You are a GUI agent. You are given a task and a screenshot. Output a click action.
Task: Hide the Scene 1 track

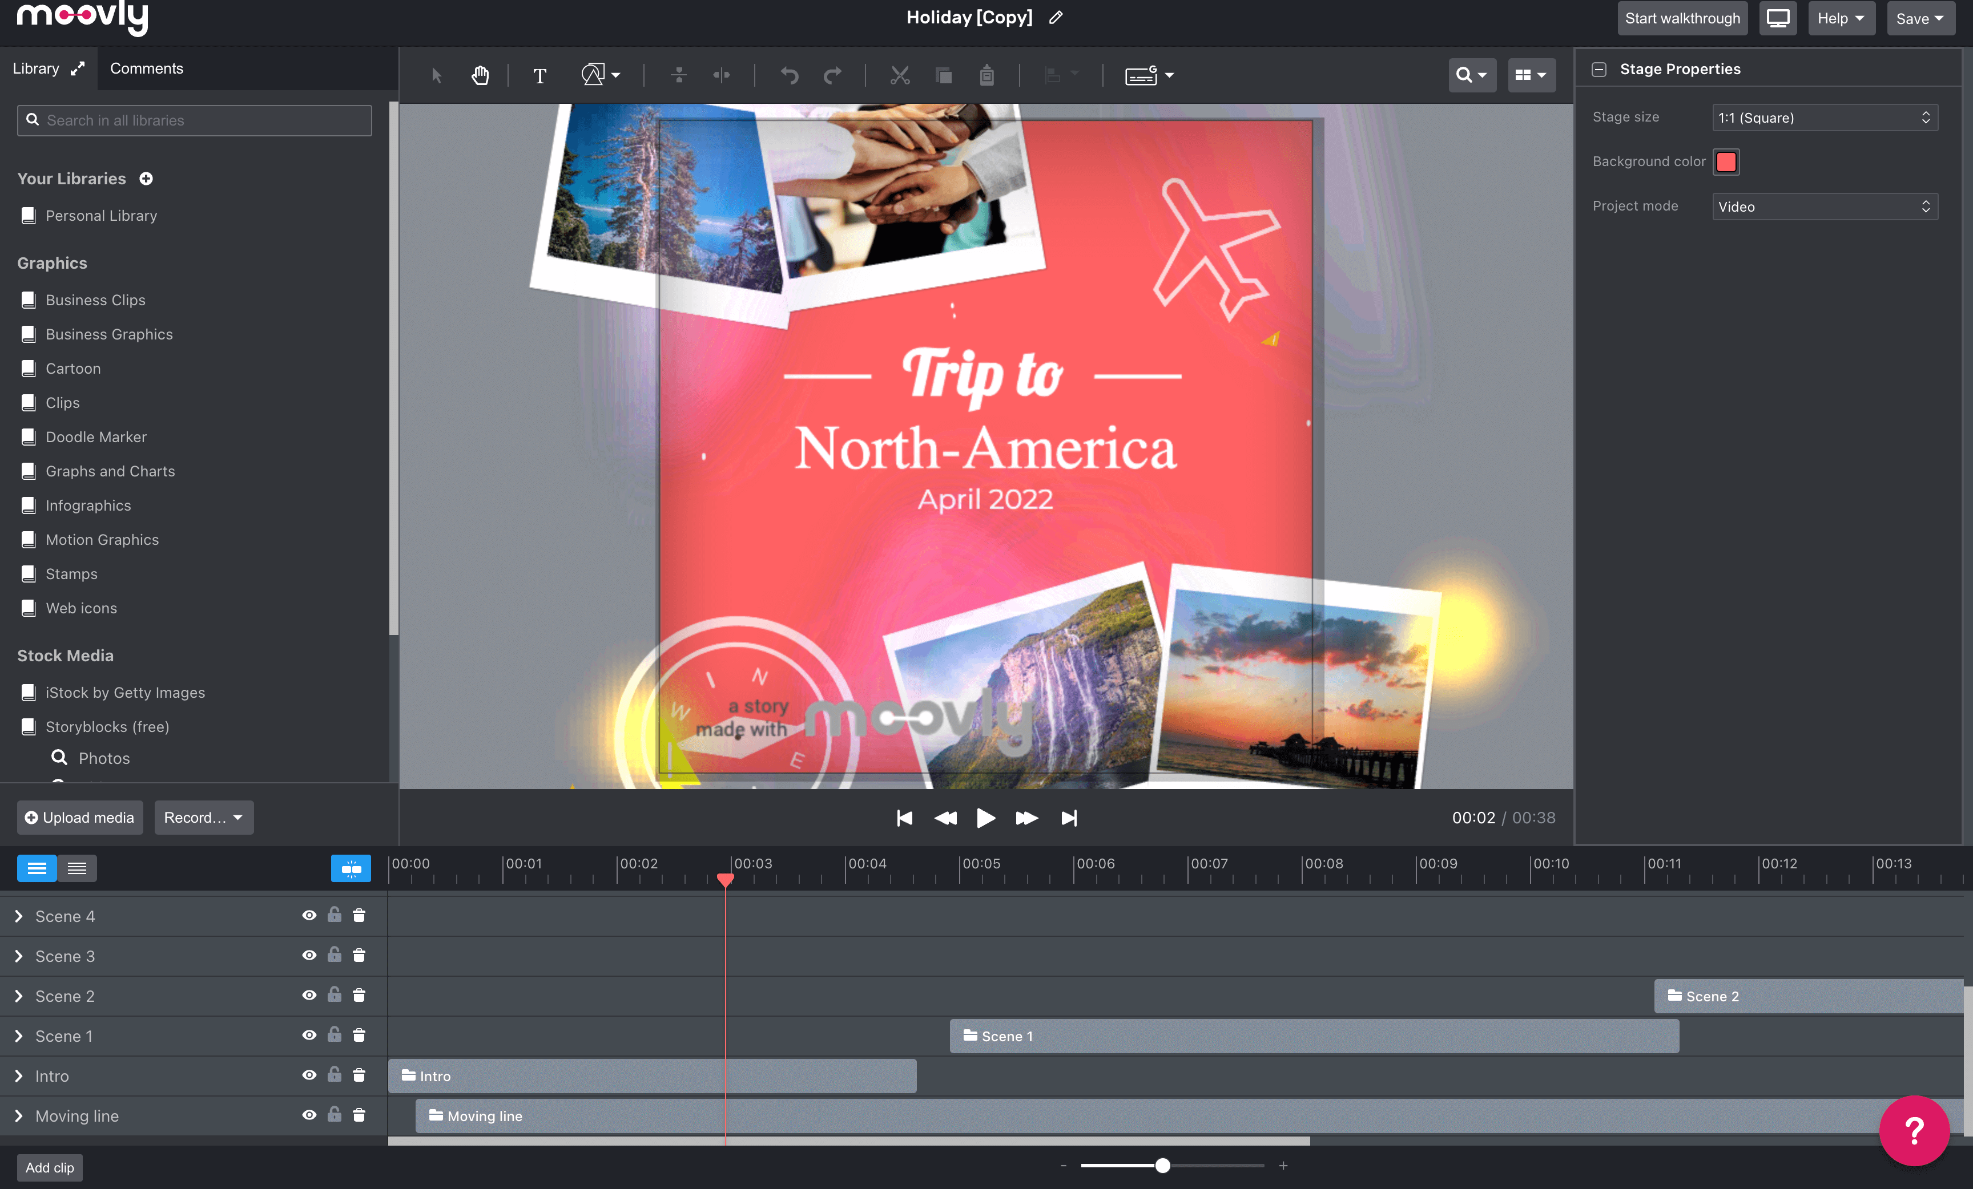pos(309,1036)
